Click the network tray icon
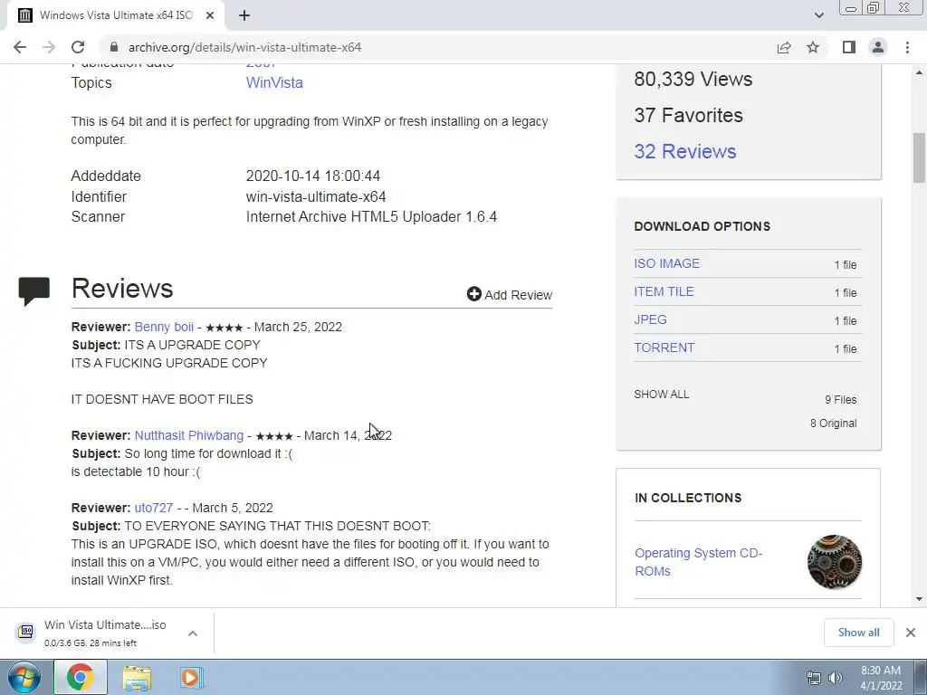Image resolution: width=927 pixels, height=695 pixels. [x=814, y=678]
